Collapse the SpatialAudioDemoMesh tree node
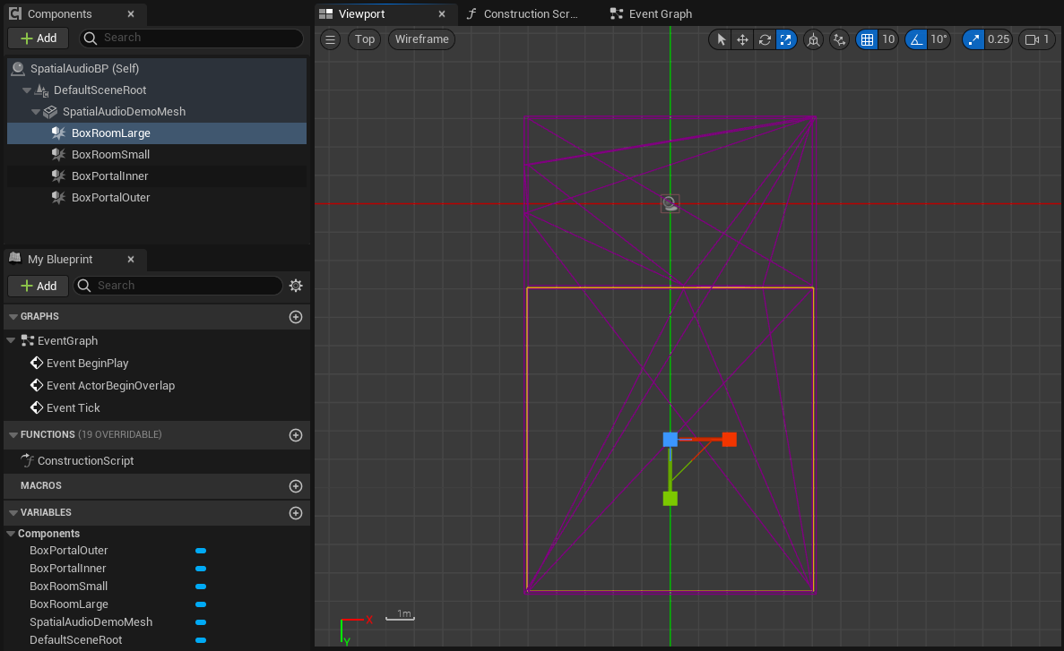The width and height of the screenshot is (1064, 651). pyautogui.click(x=37, y=112)
